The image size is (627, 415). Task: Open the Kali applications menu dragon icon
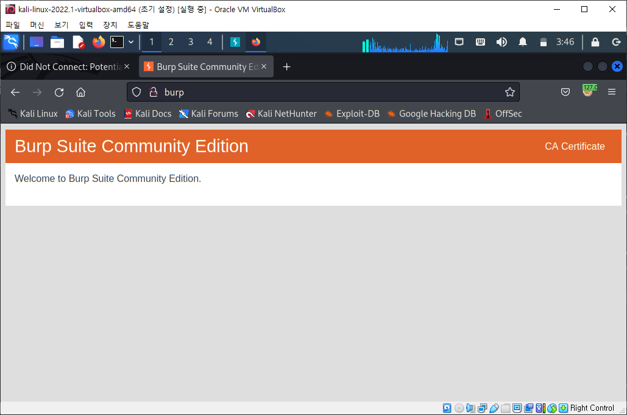tap(11, 42)
